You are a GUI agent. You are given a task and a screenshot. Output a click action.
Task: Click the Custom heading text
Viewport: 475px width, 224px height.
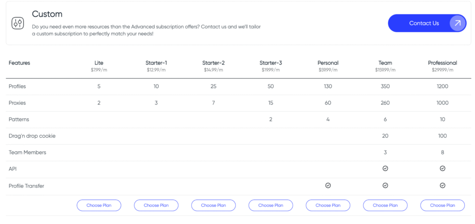47,14
